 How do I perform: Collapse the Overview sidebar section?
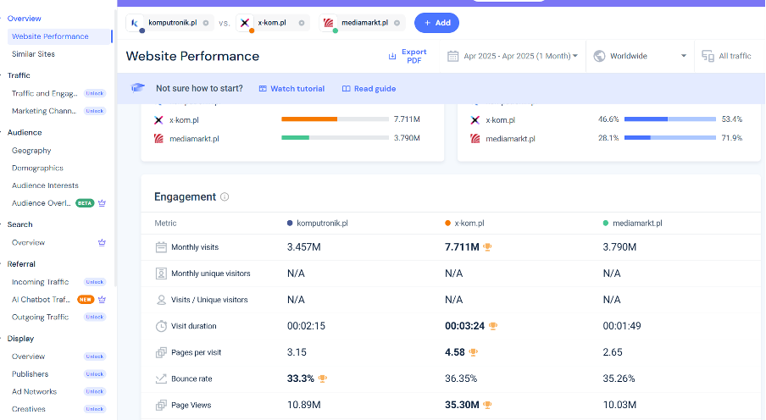[x=24, y=19]
